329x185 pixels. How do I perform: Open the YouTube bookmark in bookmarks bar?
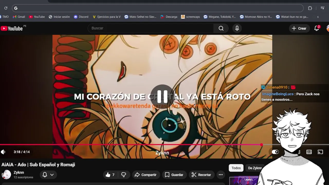37,17
